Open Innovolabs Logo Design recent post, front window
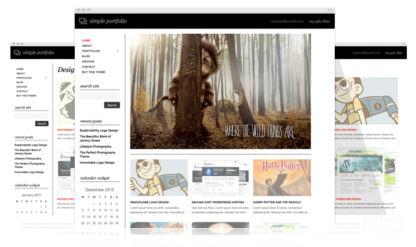This screenshot has width=416, height=247. pyautogui.click(x=97, y=162)
